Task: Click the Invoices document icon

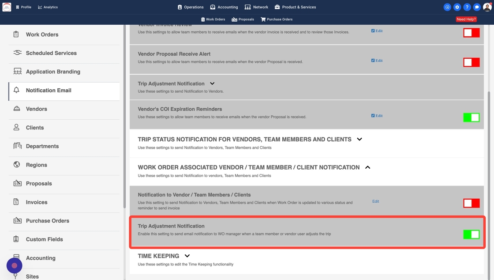Action: point(16,201)
